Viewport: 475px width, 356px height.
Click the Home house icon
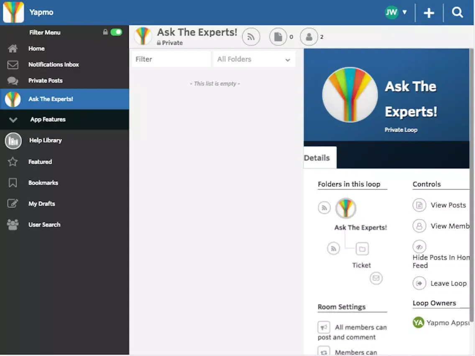tap(13, 48)
